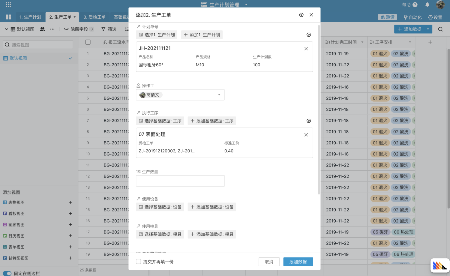Open the apps grid icon

(x=8, y=5)
